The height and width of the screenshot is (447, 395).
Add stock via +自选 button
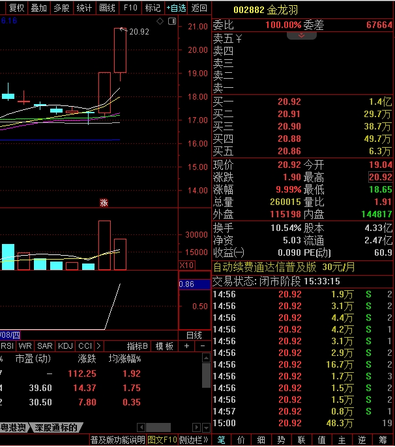(x=176, y=8)
